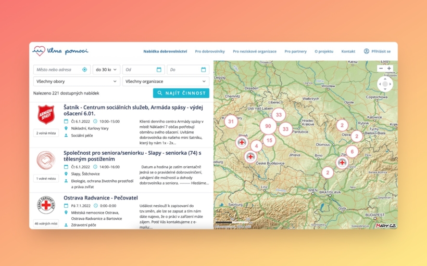
Task: Open the map cluster marker 15
Action: point(269,140)
